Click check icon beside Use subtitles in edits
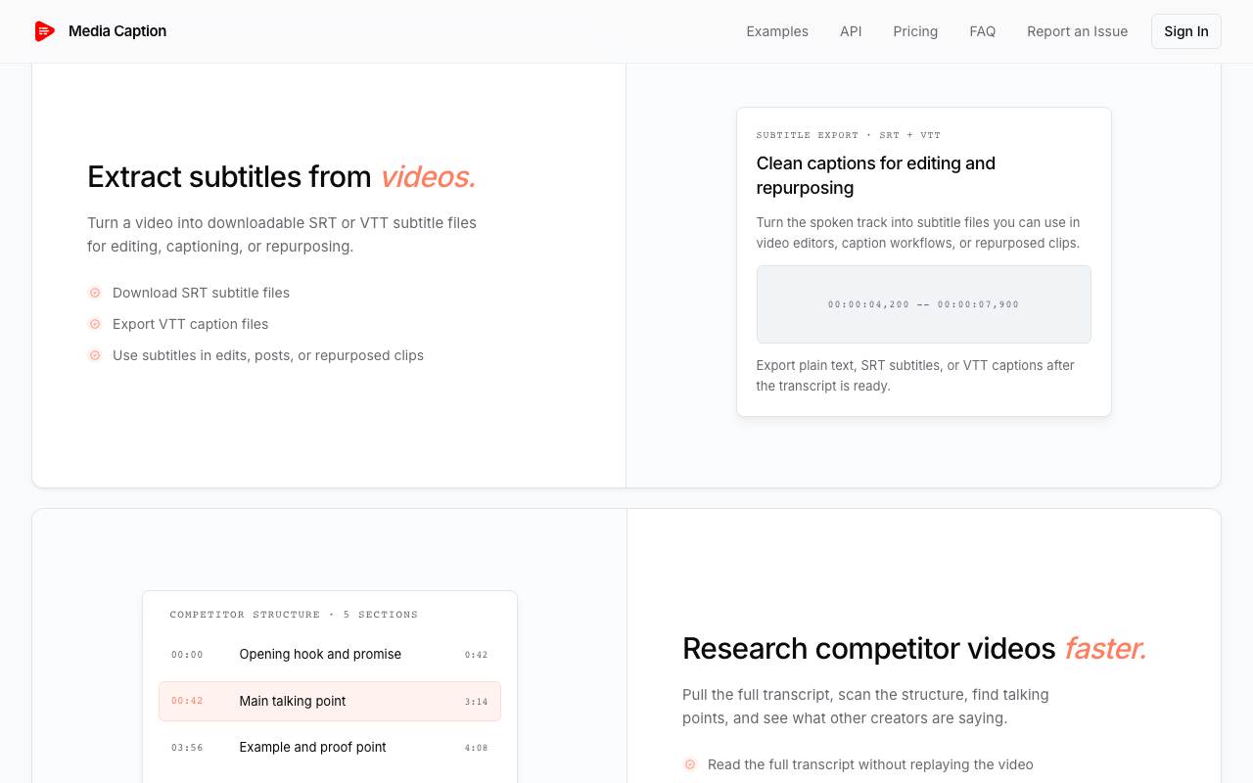The image size is (1253, 783). pyautogui.click(x=95, y=355)
